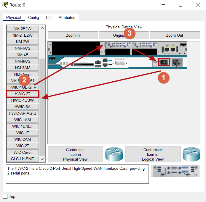This screenshot has width=206, height=202.
Task: Click the compact flash slot on router
Action: pos(84,64)
